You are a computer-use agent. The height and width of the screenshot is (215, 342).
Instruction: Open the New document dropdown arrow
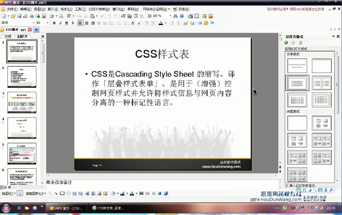pyautogui.click(x=9, y=16)
